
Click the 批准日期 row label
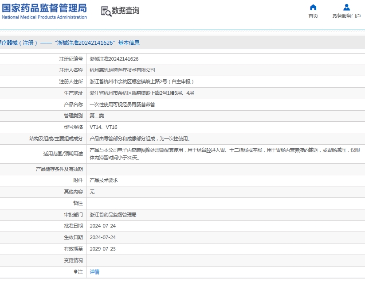point(73,226)
